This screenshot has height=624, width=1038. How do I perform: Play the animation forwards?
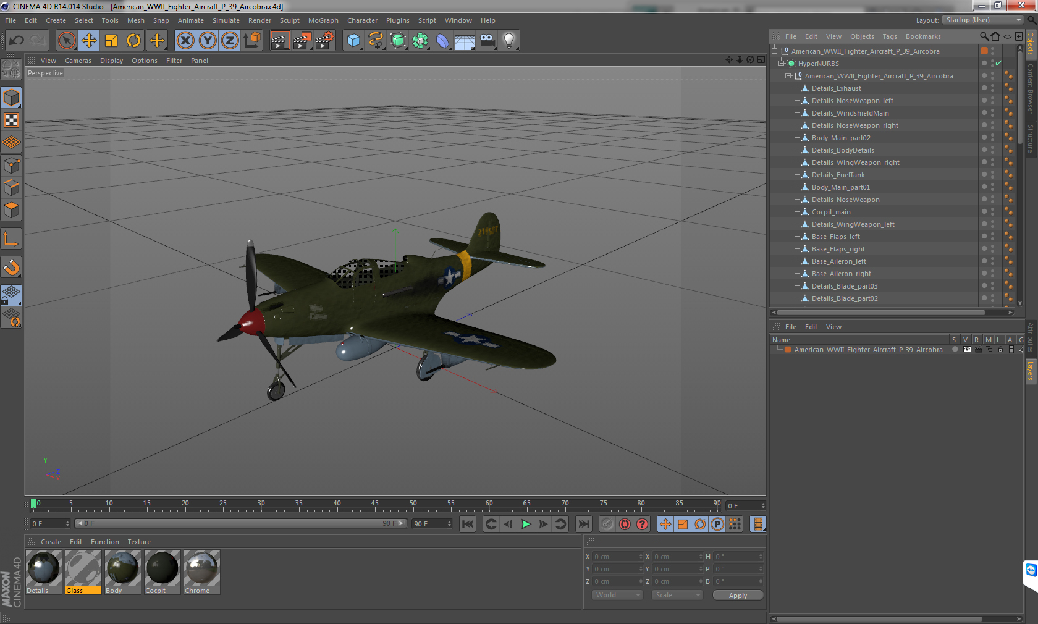coord(526,524)
